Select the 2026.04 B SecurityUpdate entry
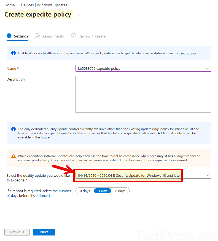 128,175
